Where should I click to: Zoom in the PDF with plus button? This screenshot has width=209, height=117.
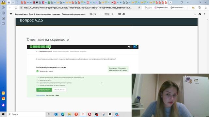pyautogui.click(x=113, y=14)
